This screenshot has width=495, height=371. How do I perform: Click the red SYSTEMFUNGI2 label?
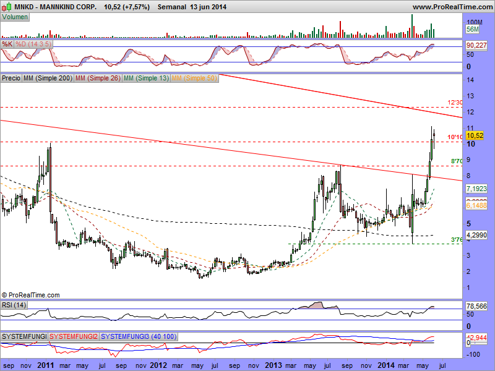(74, 336)
